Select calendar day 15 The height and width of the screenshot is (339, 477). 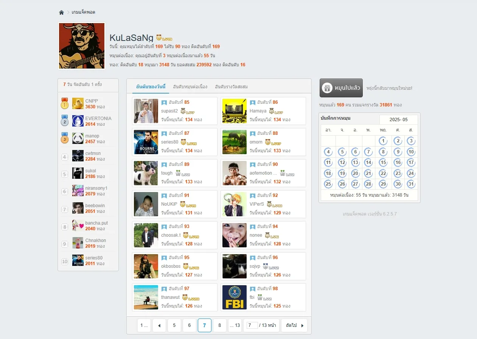(x=383, y=162)
